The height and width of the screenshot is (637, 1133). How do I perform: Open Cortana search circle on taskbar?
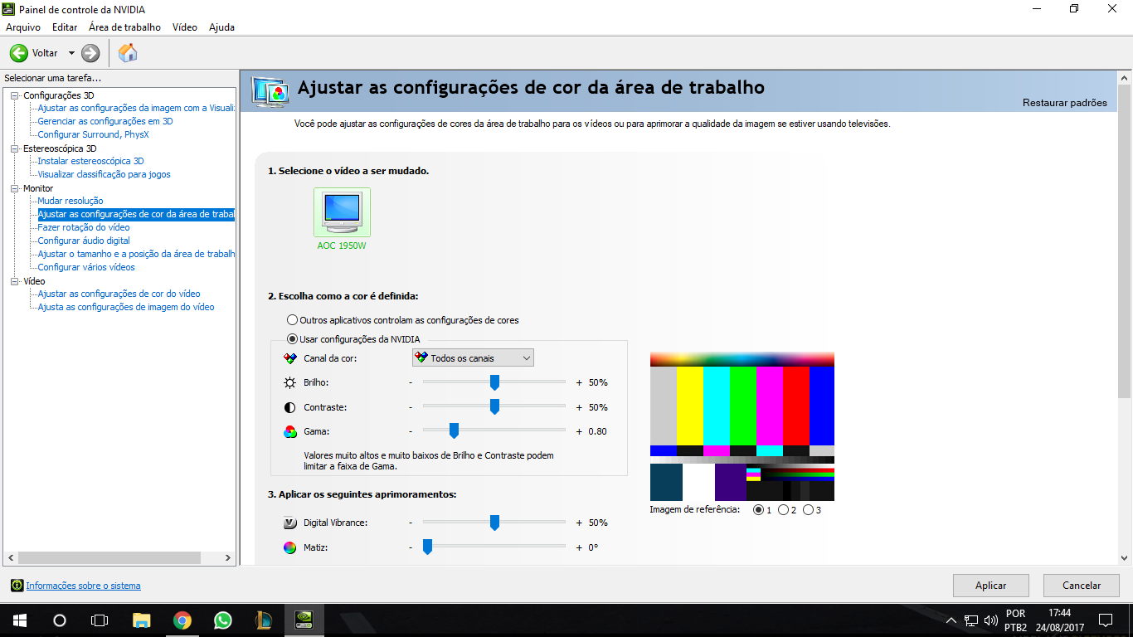tap(59, 620)
